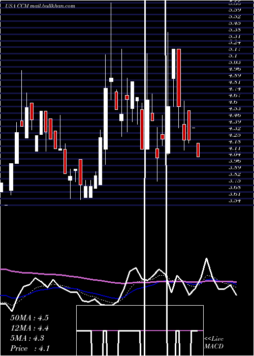Image resolution: width=254 pixels, height=356 pixels.
Task: Click the '<<Live MACD' label
Action: (214, 343)
